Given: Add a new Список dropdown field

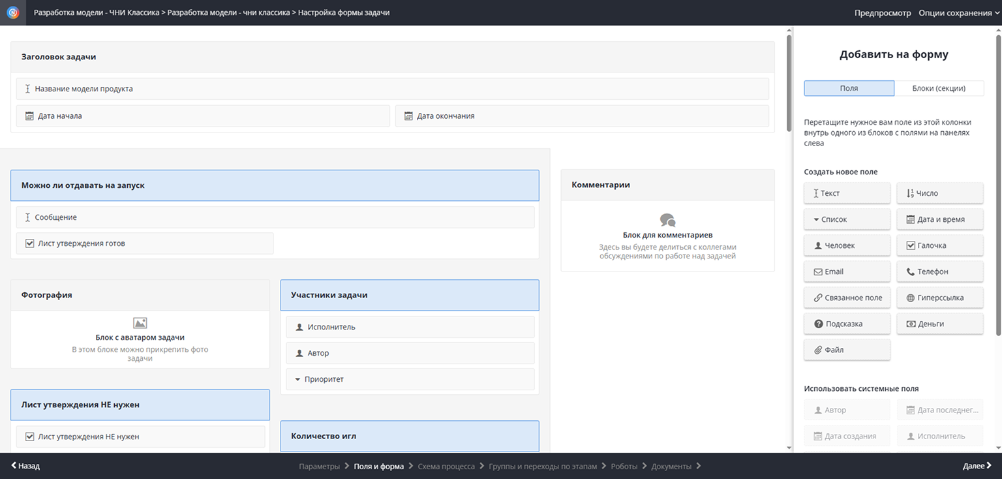Looking at the screenshot, I should pyautogui.click(x=847, y=219).
